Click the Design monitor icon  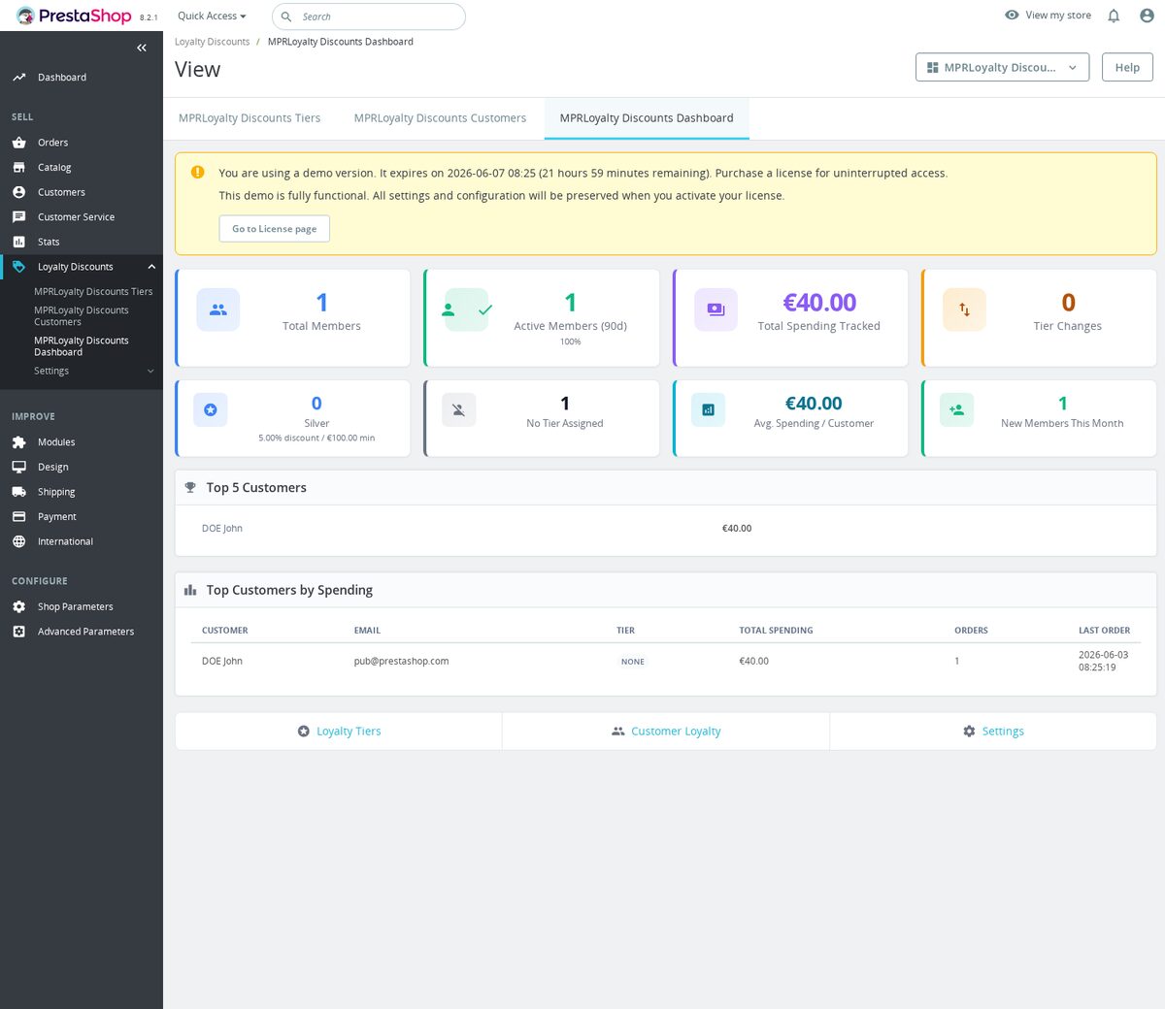pyautogui.click(x=18, y=468)
